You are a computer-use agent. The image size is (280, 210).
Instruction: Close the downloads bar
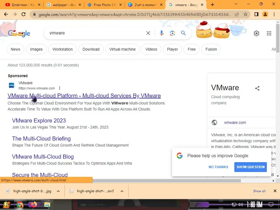275,191
